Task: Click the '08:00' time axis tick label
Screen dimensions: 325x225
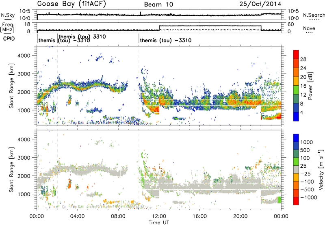Action: pos(118,216)
